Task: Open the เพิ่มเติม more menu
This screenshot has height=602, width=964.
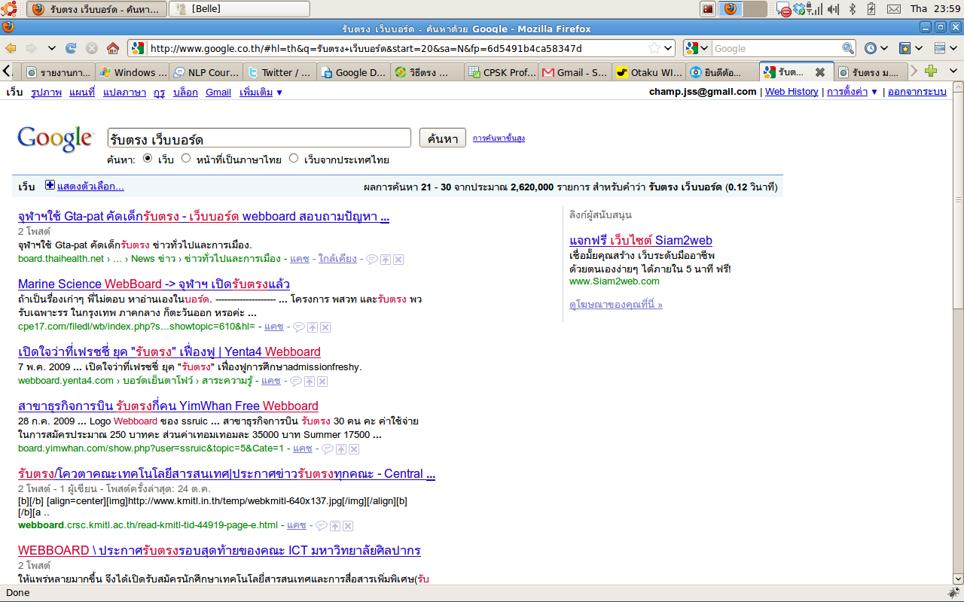Action: [x=261, y=92]
